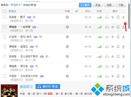Open album disc icon for 许茹芸 - 为你我受冷风吹
131x97 pixels.
[67, 76]
